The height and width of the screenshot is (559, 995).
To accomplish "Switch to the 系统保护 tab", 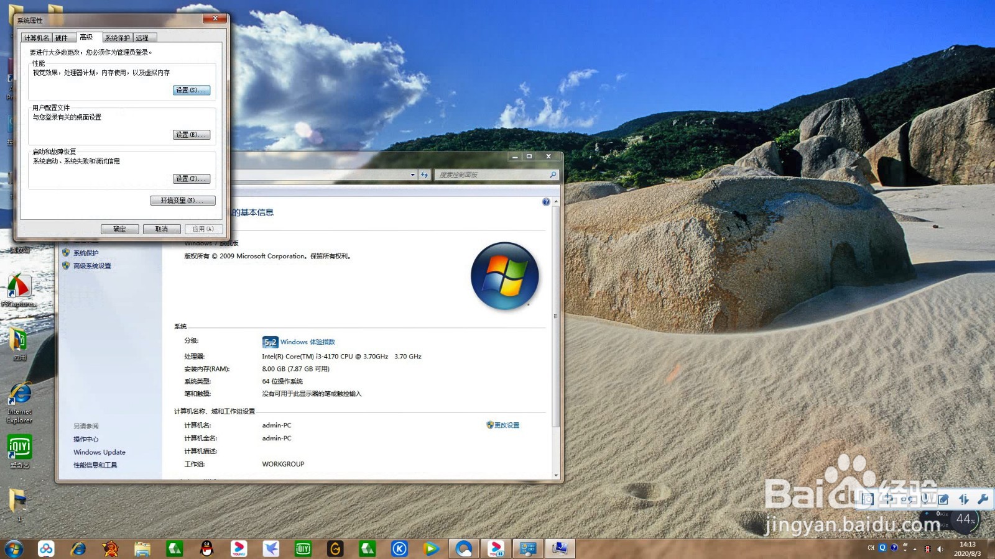I will (x=118, y=38).
